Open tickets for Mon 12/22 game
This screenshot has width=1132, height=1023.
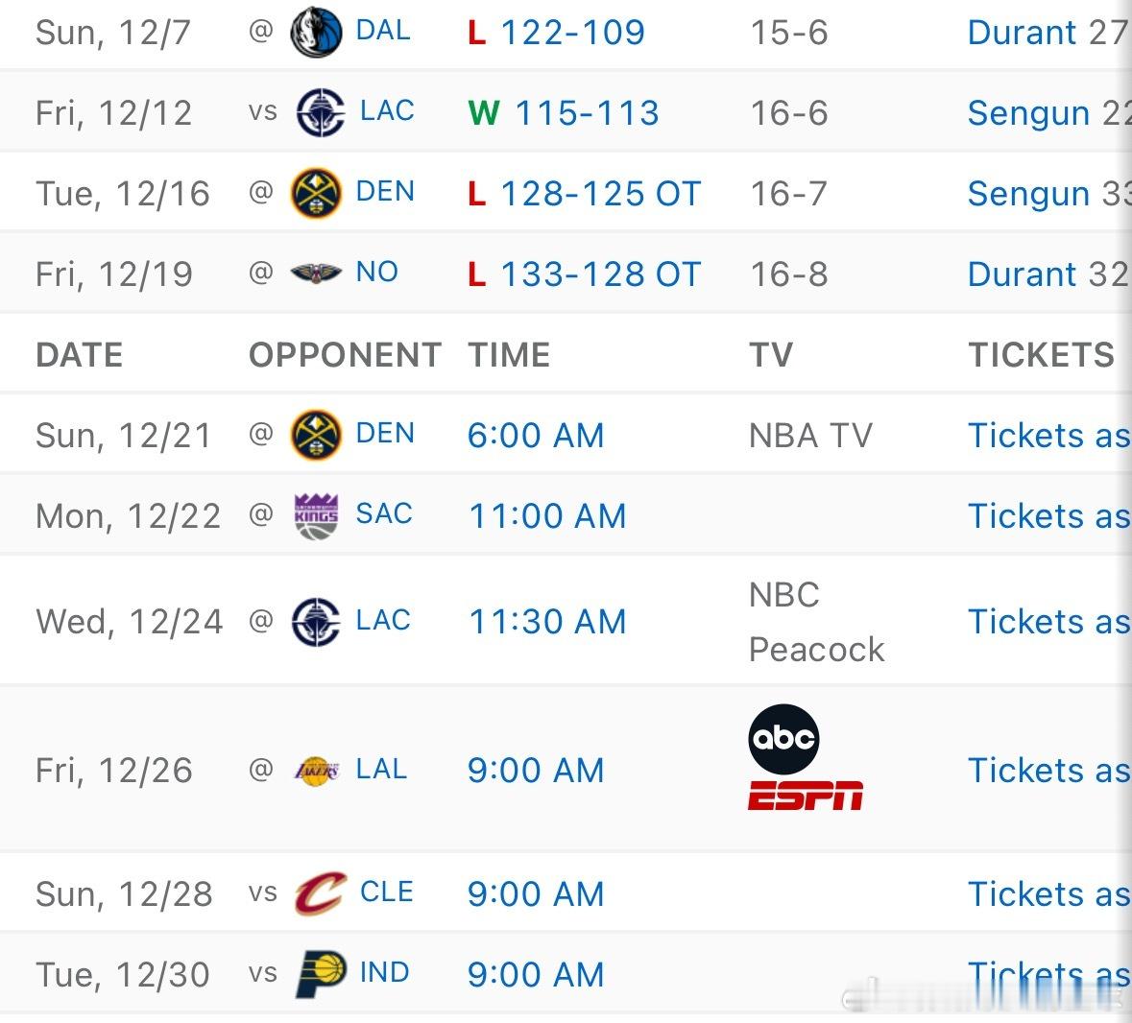pos(1049,516)
